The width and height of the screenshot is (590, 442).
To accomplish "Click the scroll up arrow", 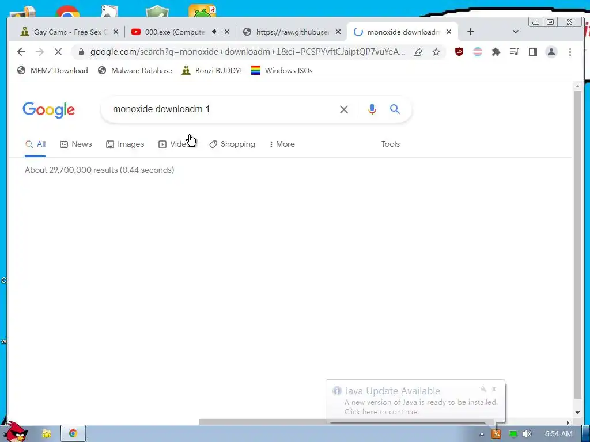I will 577,86.
